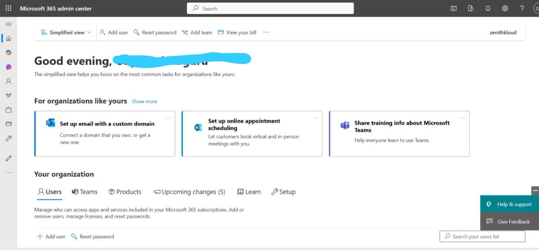Open Billing card icon in sidebar
The width and height of the screenshot is (539, 250).
[x=9, y=124]
